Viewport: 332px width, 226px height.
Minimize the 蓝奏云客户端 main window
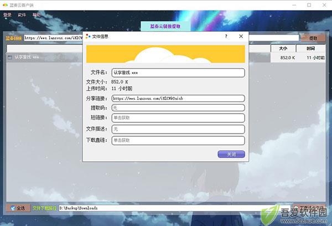click(294, 5)
